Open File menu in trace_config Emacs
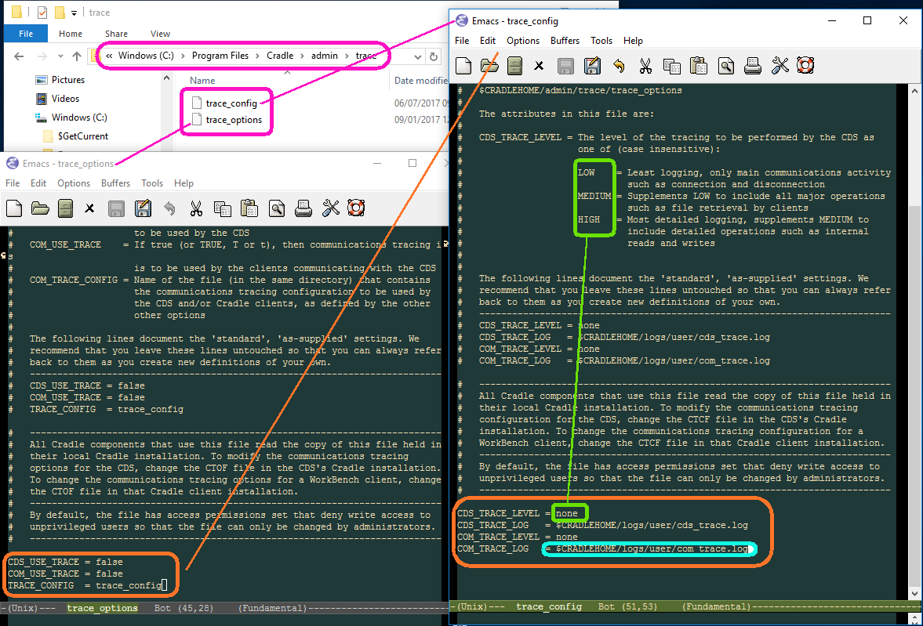The width and height of the screenshot is (923, 626). coord(462,41)
